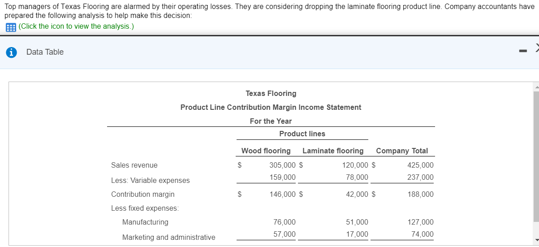The width and height of the screenshot is (539, 247).
Task: Click the vertical scrollbar thumb of data table
Action: pyautogui.click(x=536, y=156)
